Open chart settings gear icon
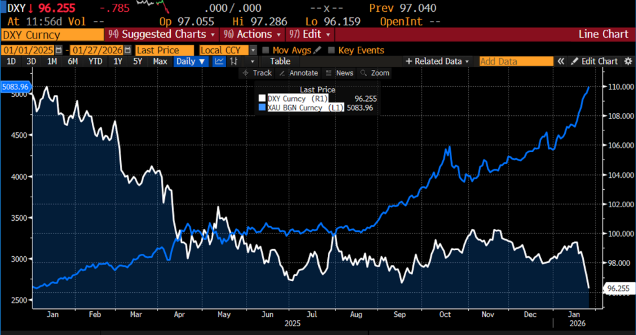Image resolution: width=636 pixels, height=335 pixels. [x=628, y=61]
